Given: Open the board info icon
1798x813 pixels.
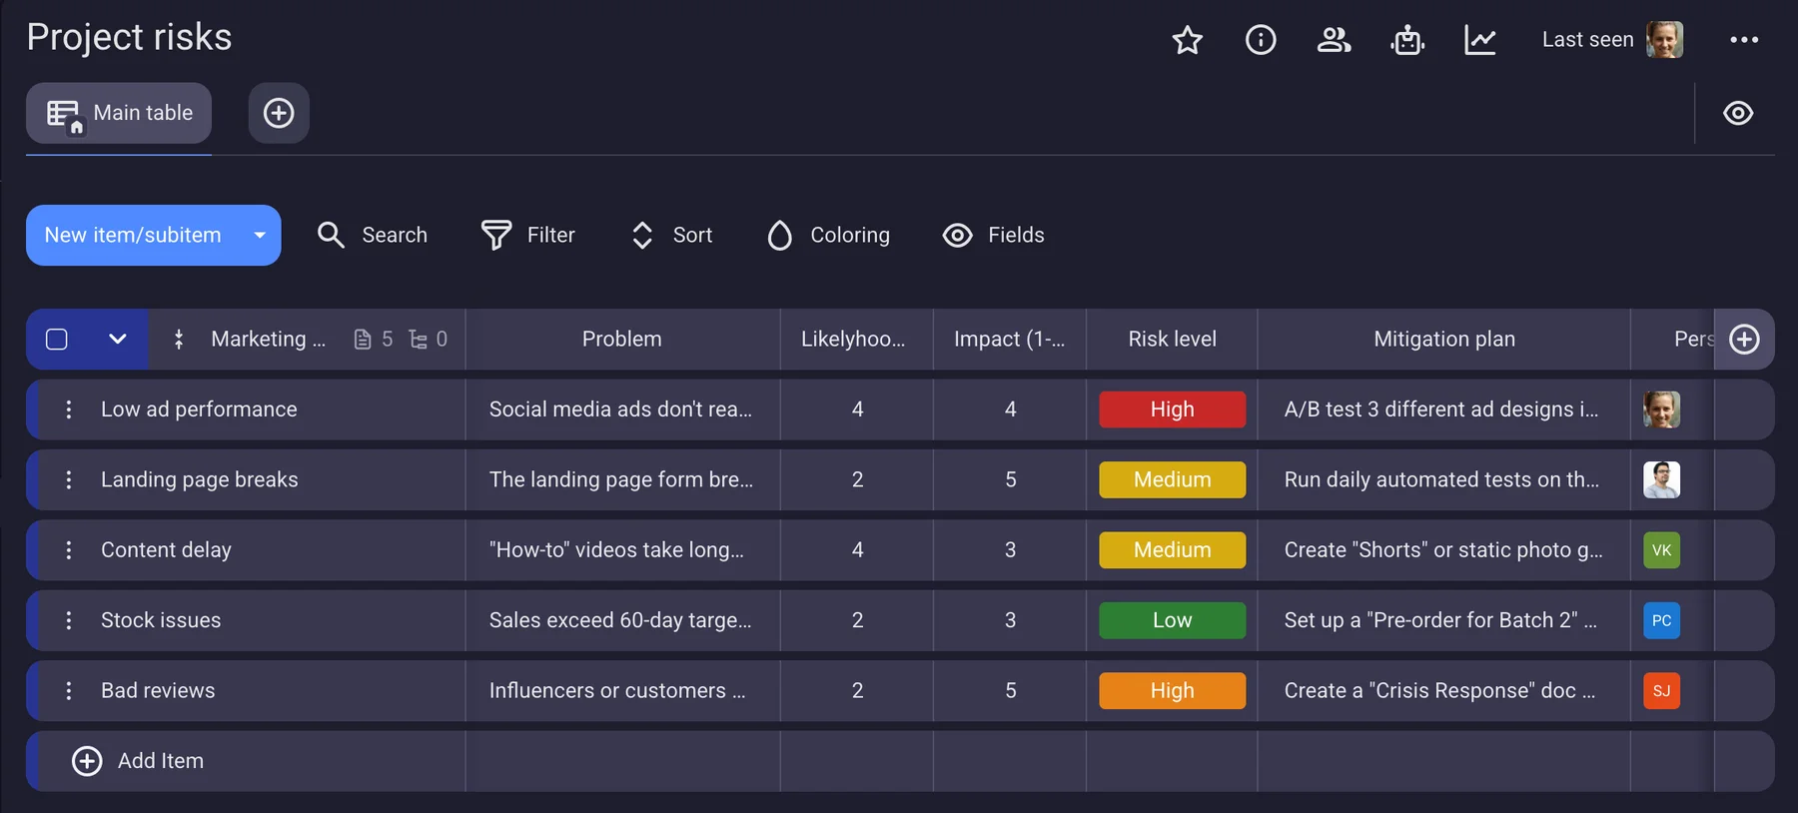Looking at the screenshot, I should pos(1261,40).
